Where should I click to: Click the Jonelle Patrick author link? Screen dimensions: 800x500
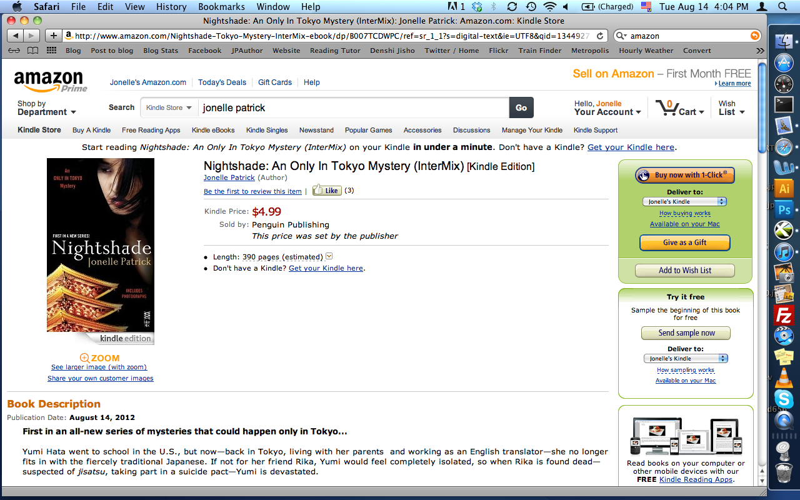(x=229, y=177)
